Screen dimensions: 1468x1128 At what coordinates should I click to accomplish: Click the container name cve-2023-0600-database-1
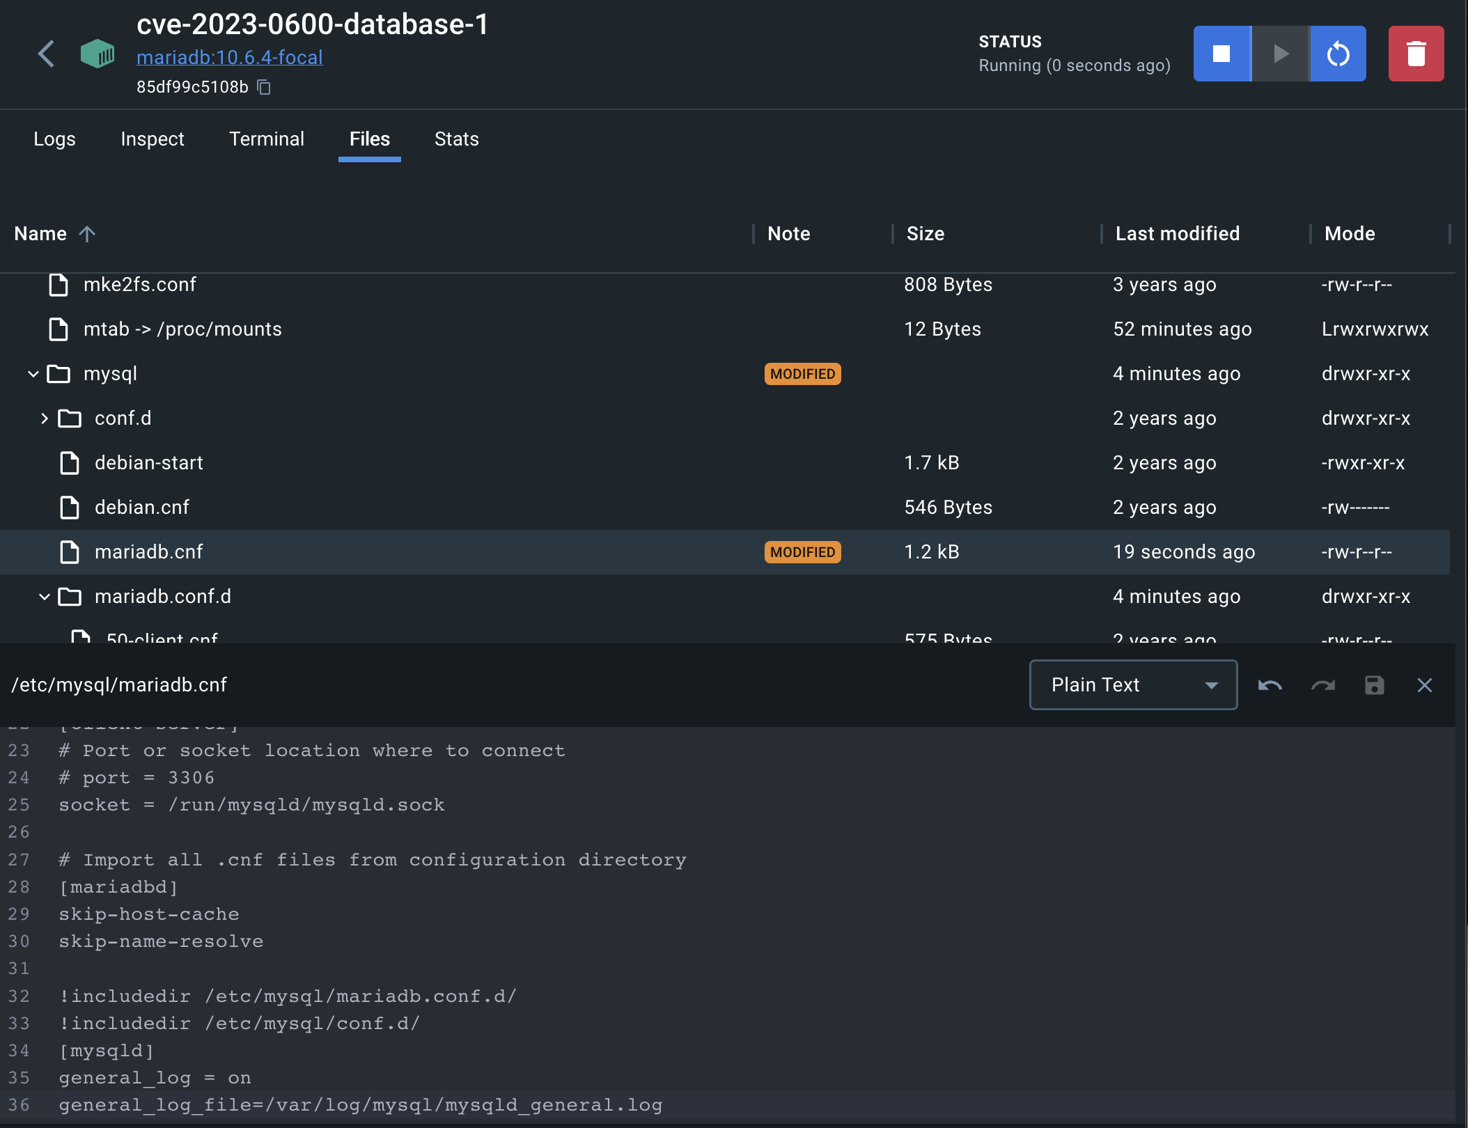(312, 24)
